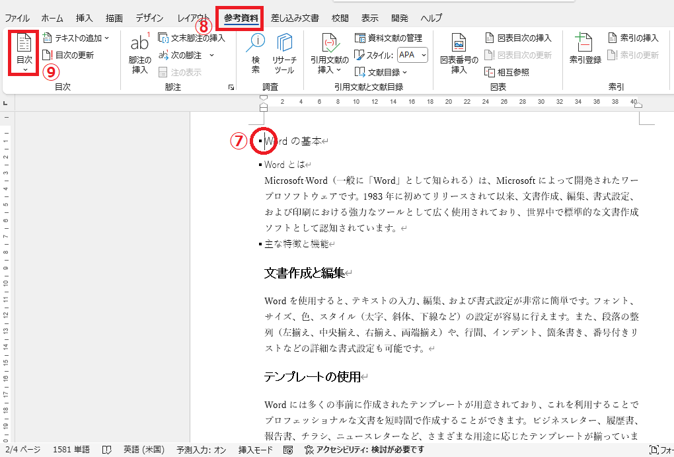This screenshot has height=457, width=674.
Task: Switch to the 校閲 tab
Action: click(340, 18)
